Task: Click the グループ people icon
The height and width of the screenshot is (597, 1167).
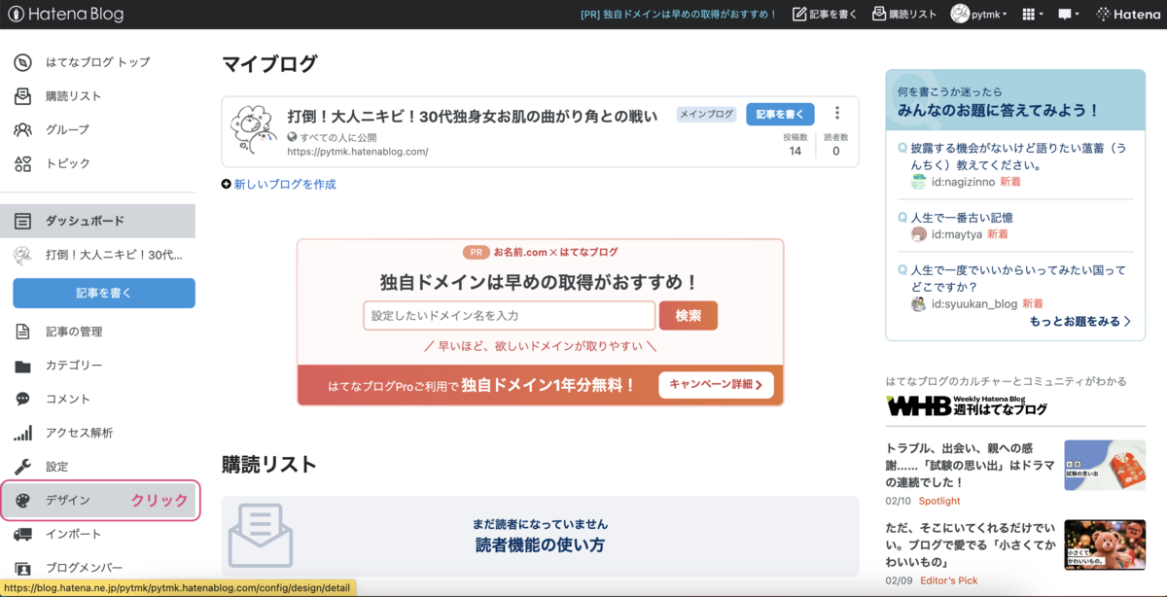Action: 23,129
